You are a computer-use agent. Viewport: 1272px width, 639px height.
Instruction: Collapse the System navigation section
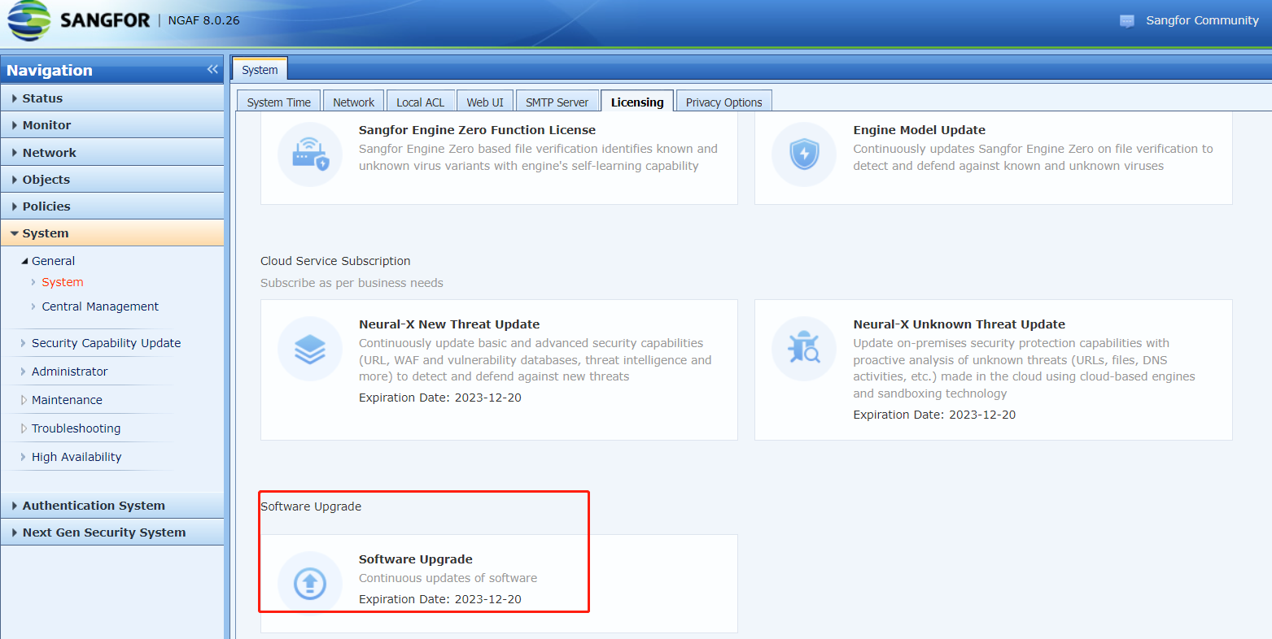click(x=46, y=233)
